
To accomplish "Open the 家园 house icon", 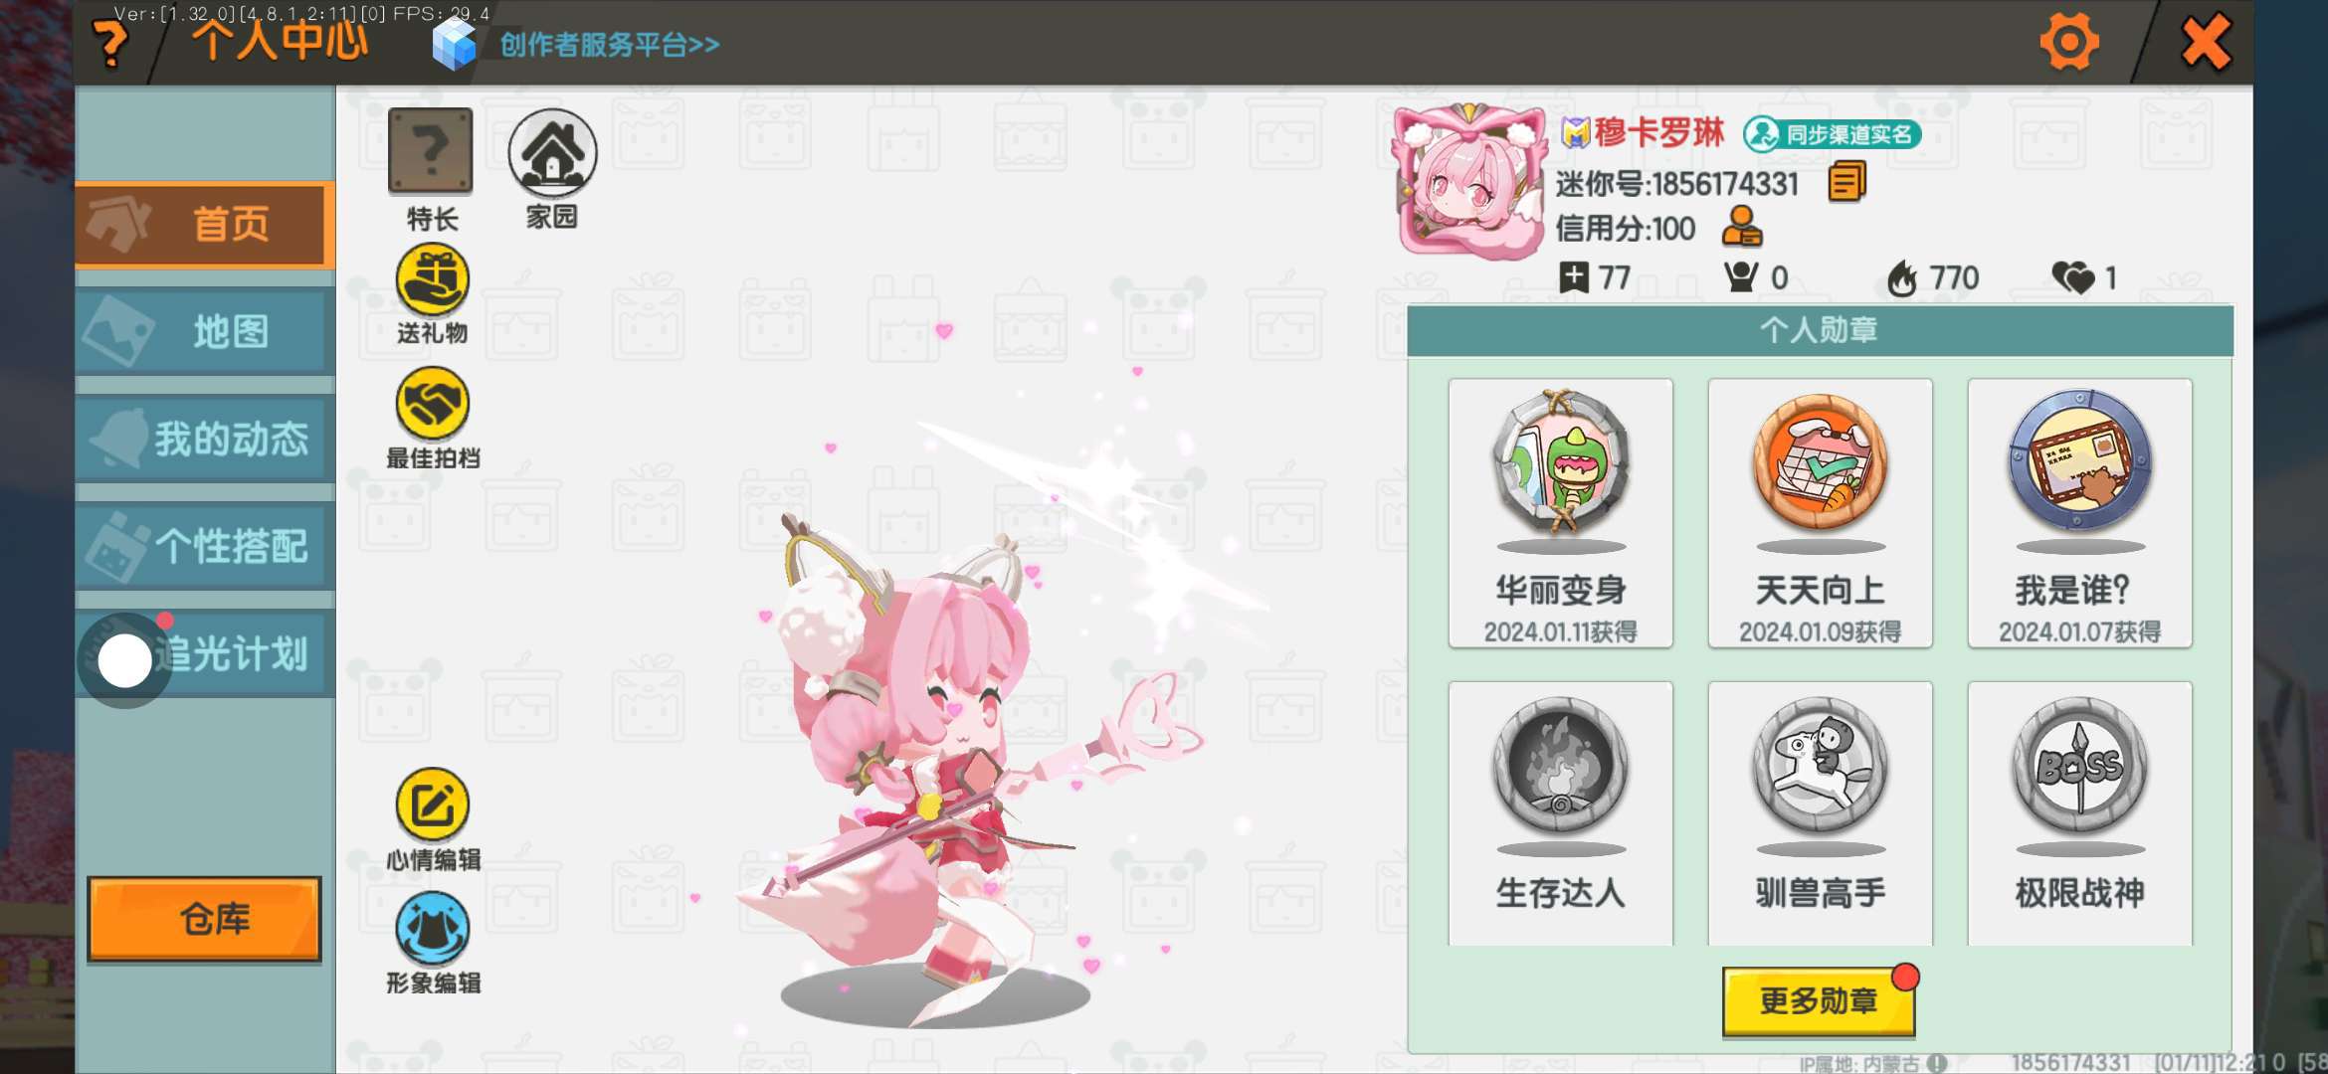I will (552, 153).
